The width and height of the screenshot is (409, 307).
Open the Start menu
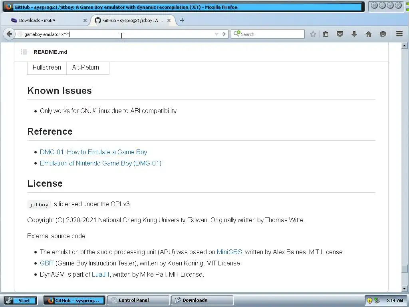pos(20,301)
